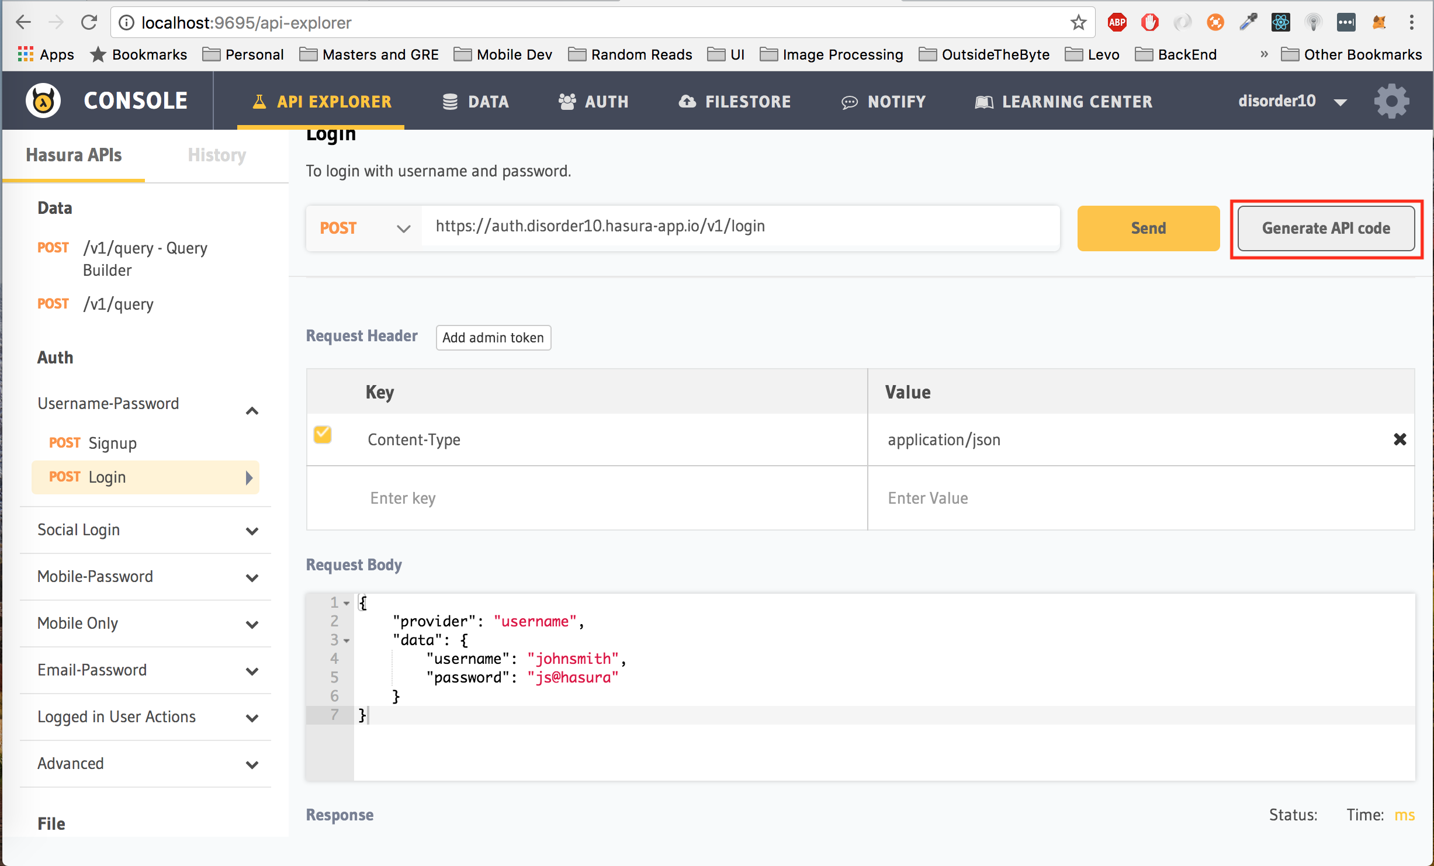Expand the Mobile Only section
Viewport: 1434px width, 866px height.
[x=252, y=625]
